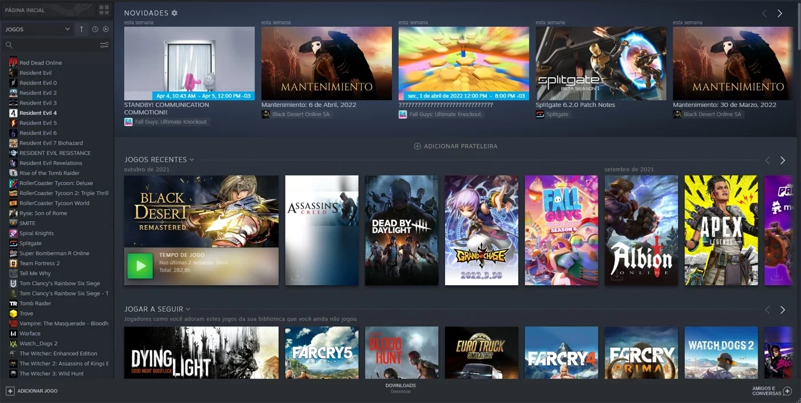This screenshot has height=403, width=801.
Task: Click download icon on Assassin's Creed cover
Action: (297, 276)
